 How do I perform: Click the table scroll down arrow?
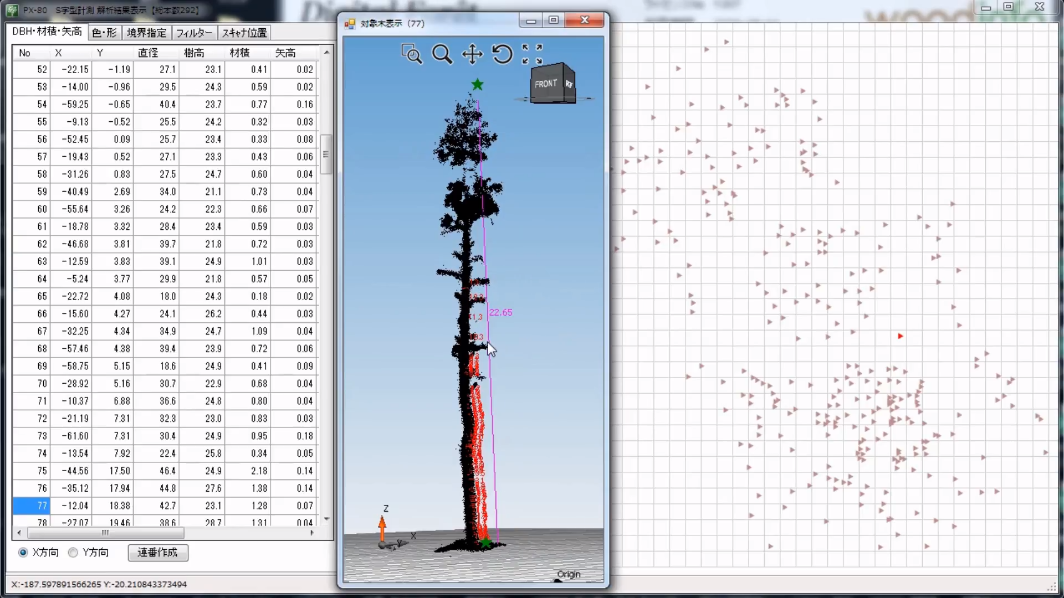[x=326, y=519]
